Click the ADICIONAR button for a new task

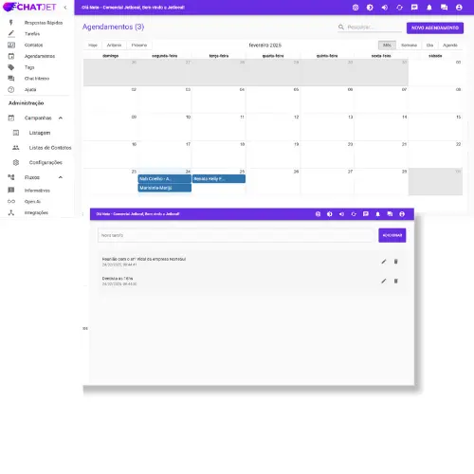[x=392, y=235]
